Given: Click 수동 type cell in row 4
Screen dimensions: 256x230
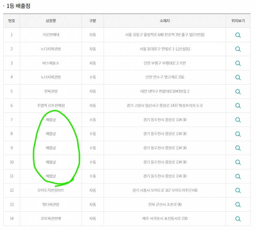Looking at the screenshot, I should click(x=92, y=77).
